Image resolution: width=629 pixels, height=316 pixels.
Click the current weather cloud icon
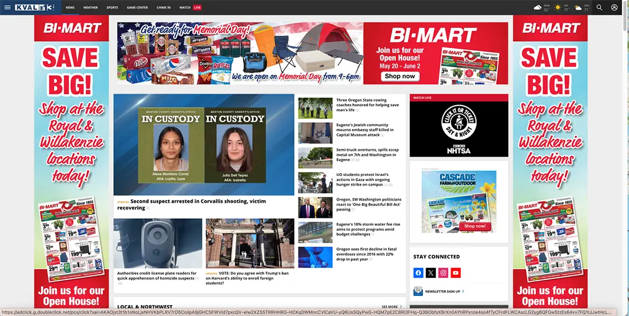[538, 7]
